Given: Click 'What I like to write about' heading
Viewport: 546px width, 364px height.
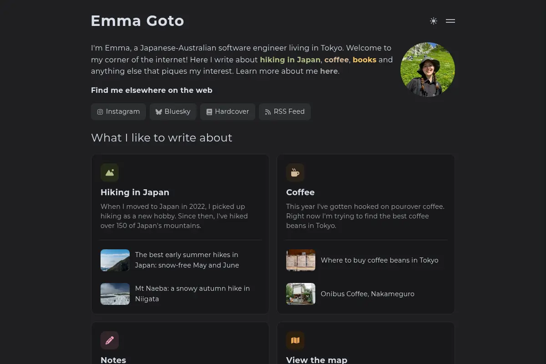Looking at the screenshot, I should click(162, 137).
